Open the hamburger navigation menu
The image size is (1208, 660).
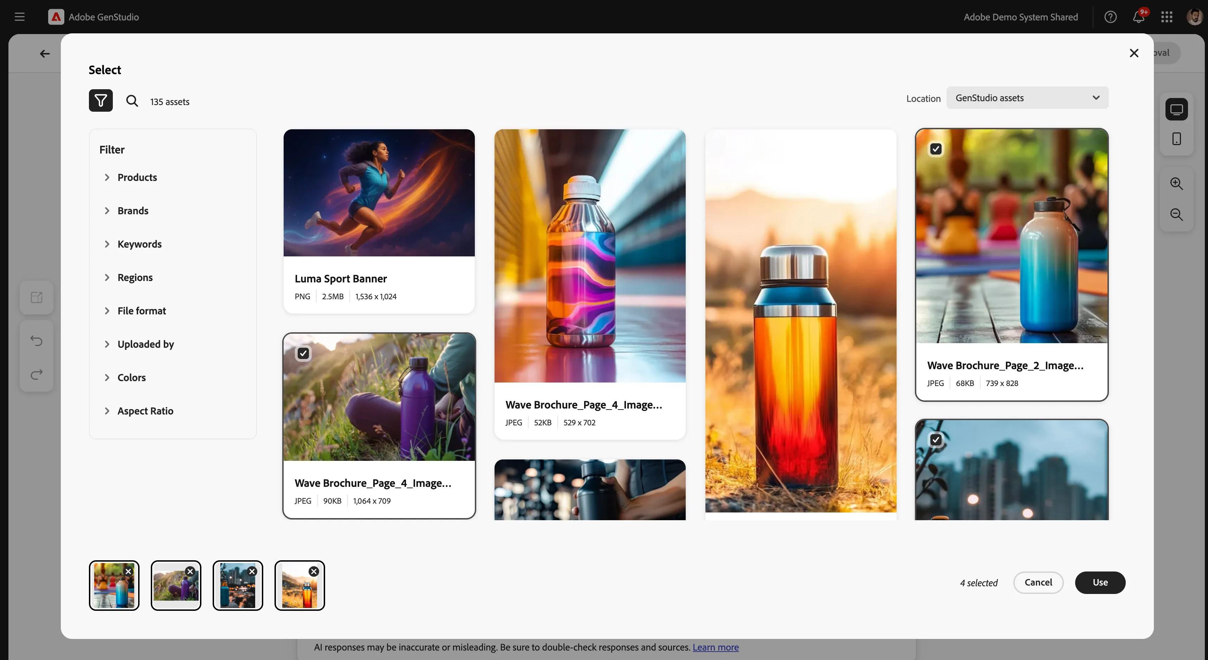coord(20,17)
